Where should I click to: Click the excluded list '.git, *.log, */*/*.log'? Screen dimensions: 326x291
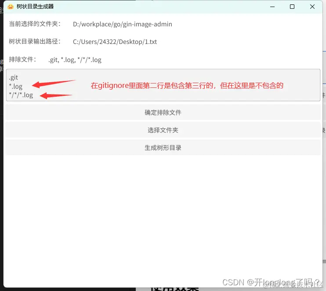75,60
